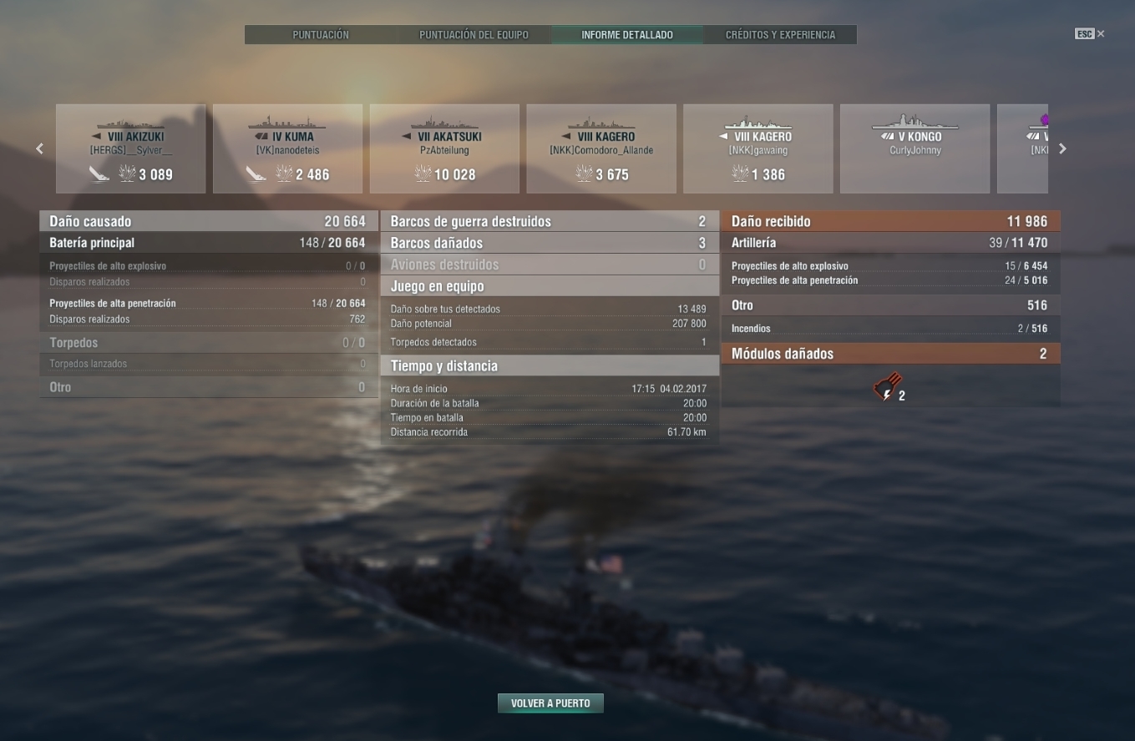Click the damaged module icon under Módulos dañados
Screen dimensions: 1135x741
(887, 386)
